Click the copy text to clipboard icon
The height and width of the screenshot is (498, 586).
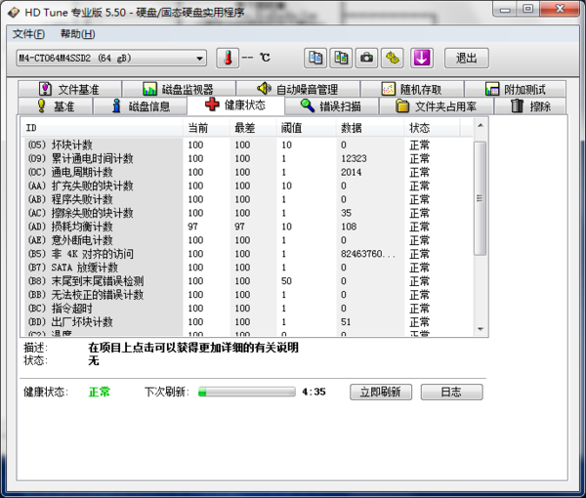pyautogui.click(x=315, y=58)
